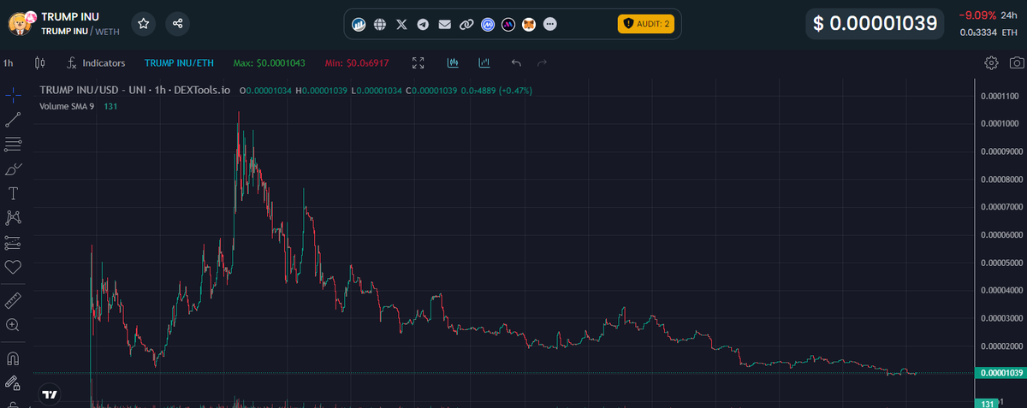The height and width of the screenshot is (408, 1027).
Task: Click the TRUMP INU/USD chart title legend
Action: 135,90
